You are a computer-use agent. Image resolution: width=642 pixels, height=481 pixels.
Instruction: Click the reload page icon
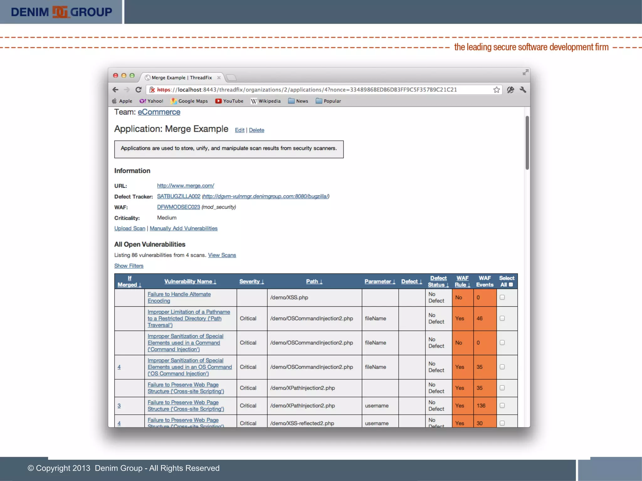point(138,90)
